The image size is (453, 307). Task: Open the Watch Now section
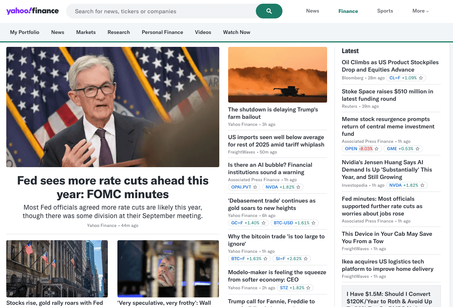[x=236, y=32]
